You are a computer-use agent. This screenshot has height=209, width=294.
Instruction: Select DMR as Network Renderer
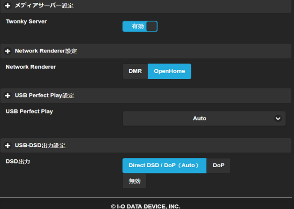135,71
